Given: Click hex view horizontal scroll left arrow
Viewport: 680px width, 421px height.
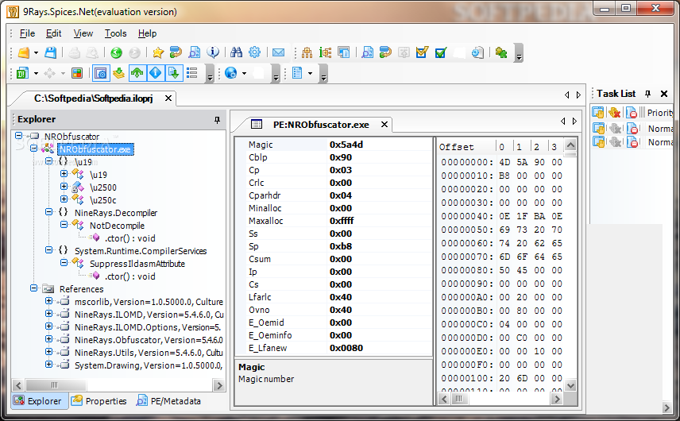Looking at the screenshot, I should pyautogui.click(x=444, y=399).
